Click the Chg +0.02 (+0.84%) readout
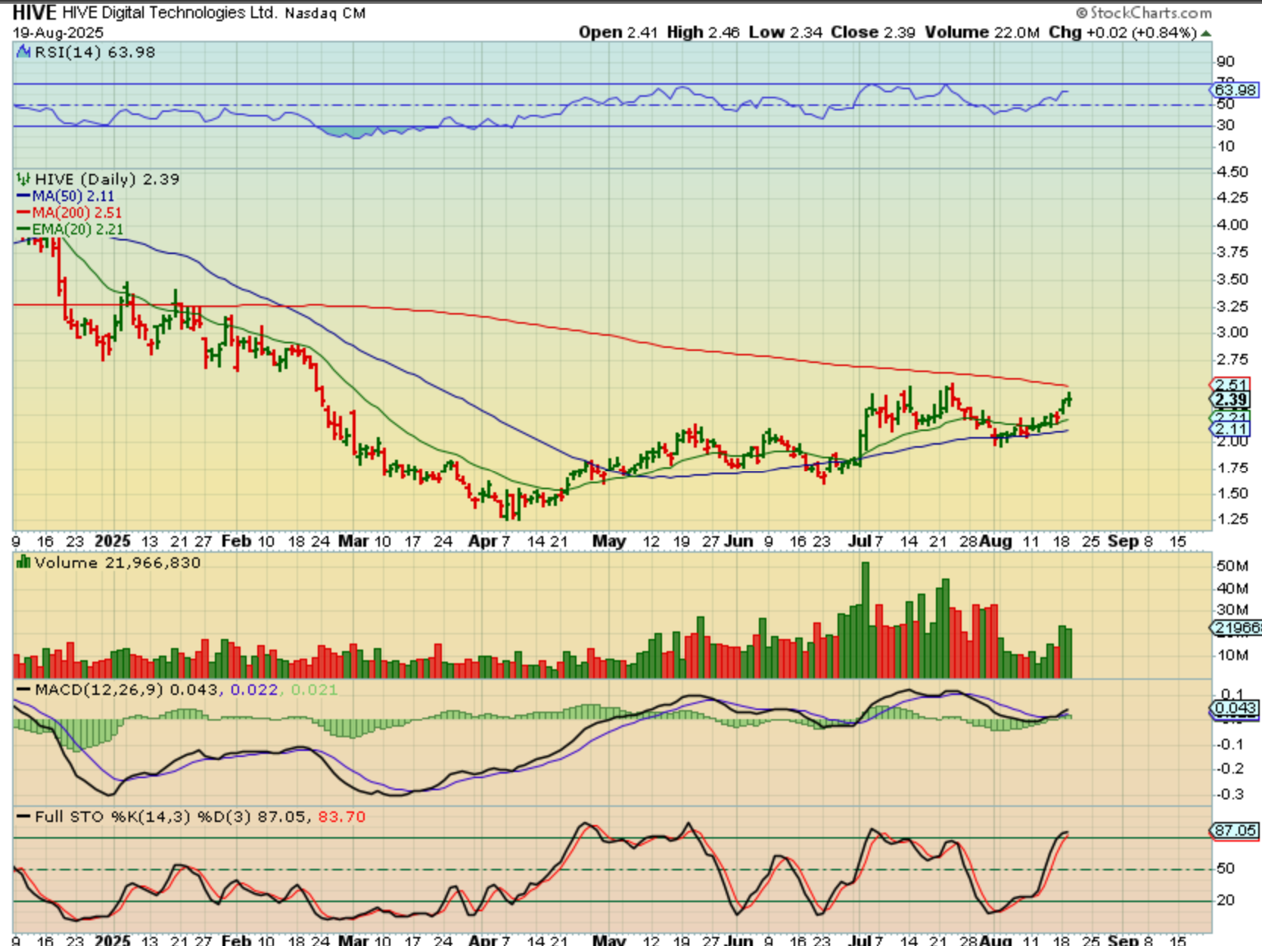 pyautogui.click(x=1123, y=33)
